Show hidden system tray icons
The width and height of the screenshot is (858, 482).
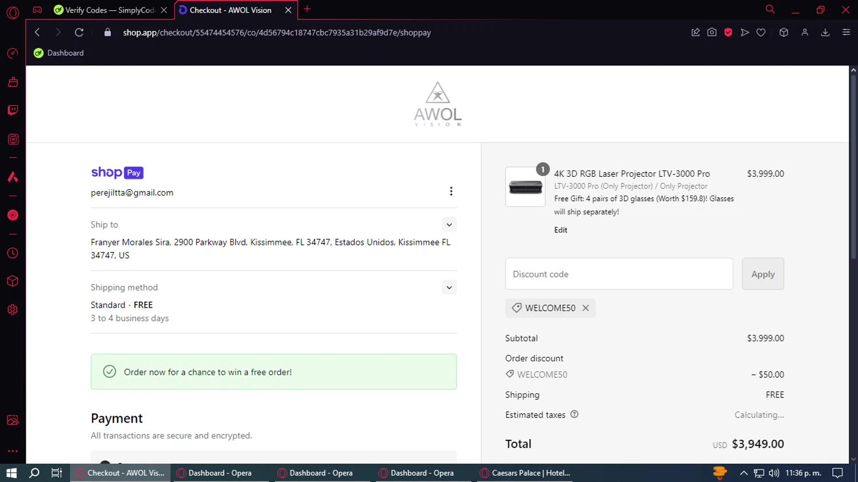click(x=744, y=473)
